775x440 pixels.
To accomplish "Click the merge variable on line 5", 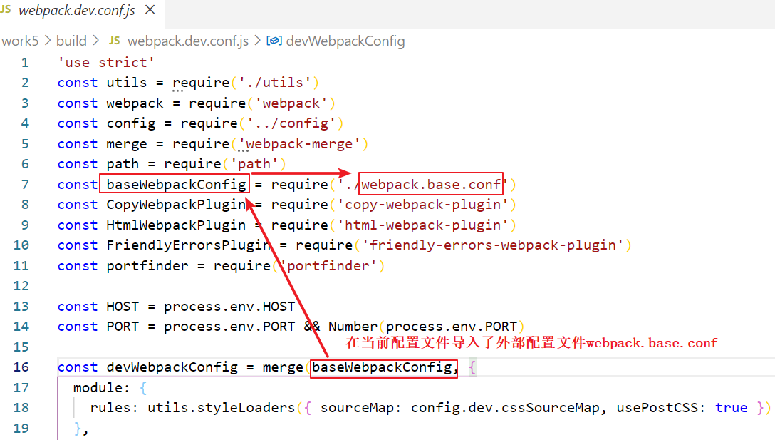I will pyautogui.click(x=127, y=144).
